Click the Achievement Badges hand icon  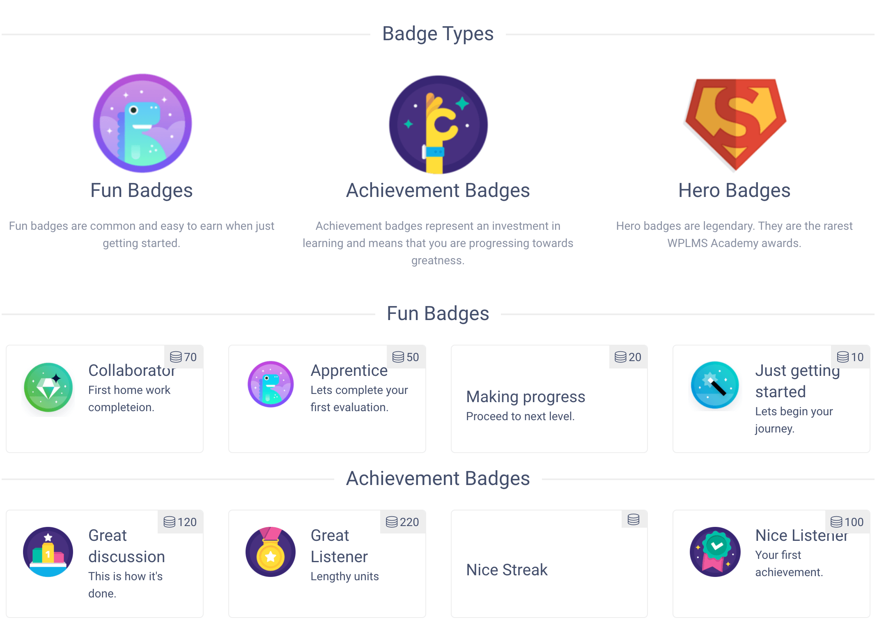click(x=438, y=124)
